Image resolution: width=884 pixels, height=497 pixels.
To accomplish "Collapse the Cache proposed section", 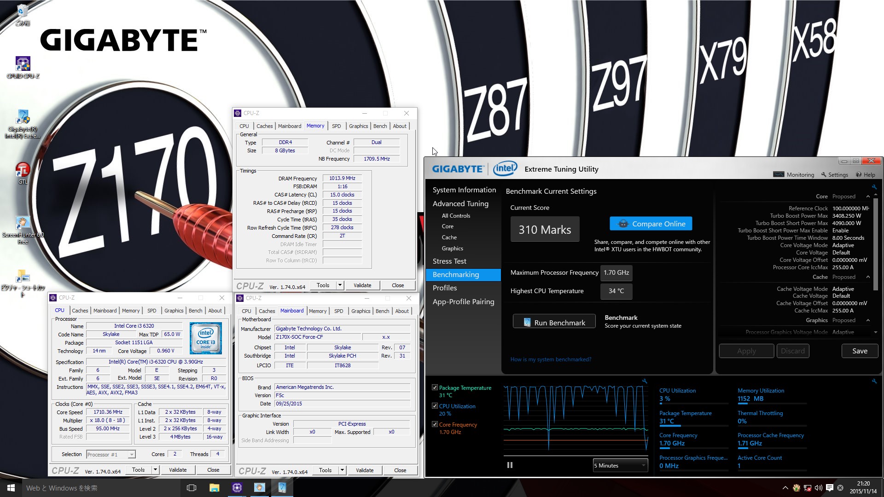I will pyautogui.click(x=868, y=277).
